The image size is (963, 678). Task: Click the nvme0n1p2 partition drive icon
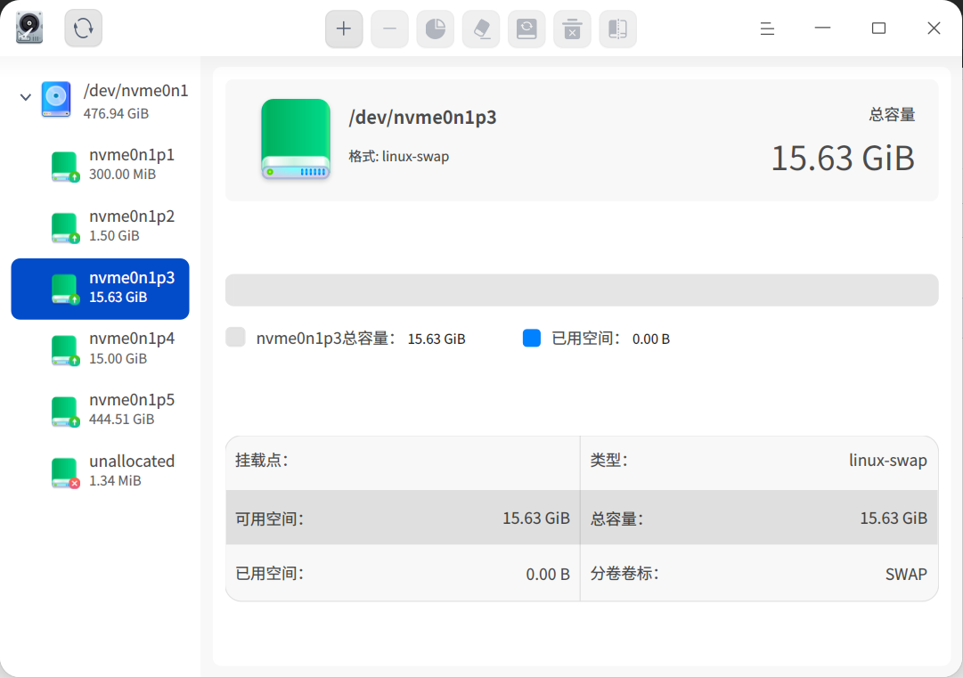(x=65, y=228)
